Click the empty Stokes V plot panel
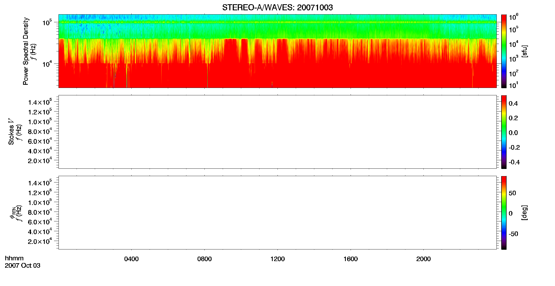 point(277,132)
